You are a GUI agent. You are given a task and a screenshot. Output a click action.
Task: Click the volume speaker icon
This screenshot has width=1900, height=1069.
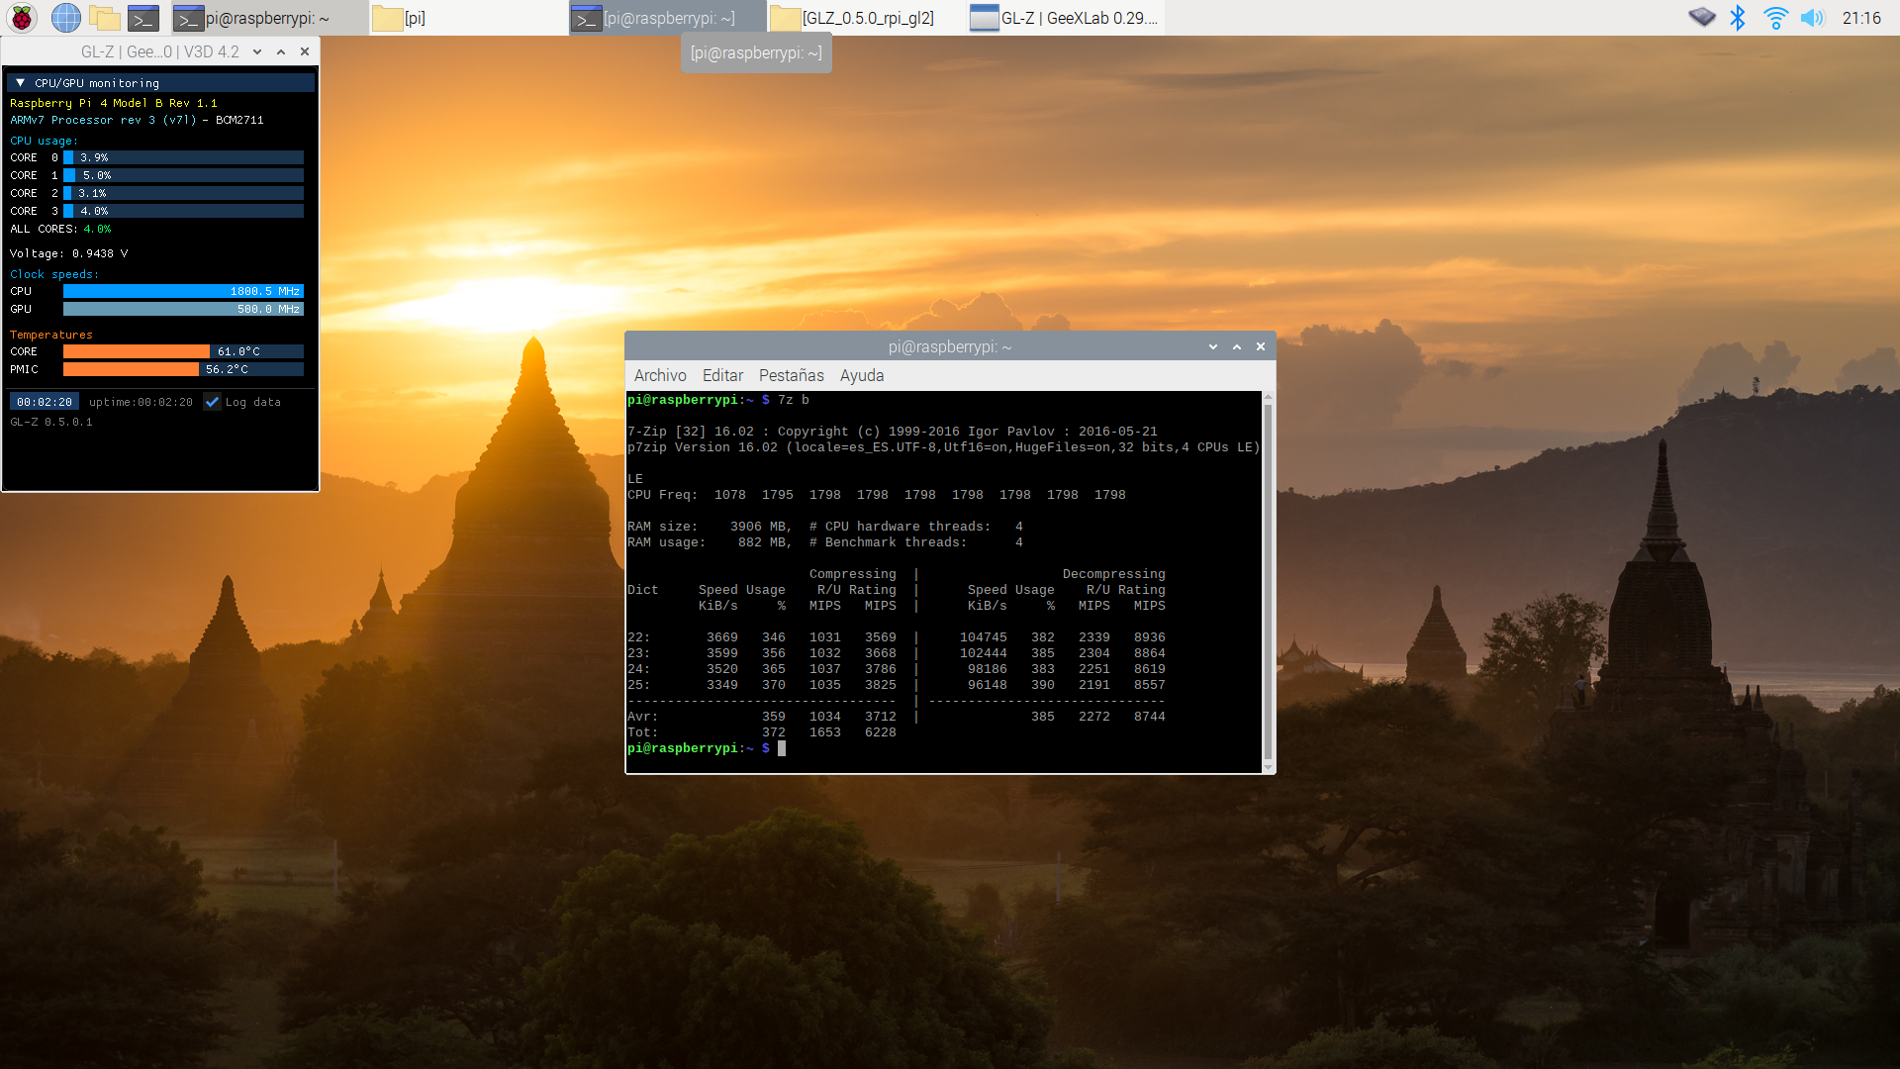coord(1812,18)
